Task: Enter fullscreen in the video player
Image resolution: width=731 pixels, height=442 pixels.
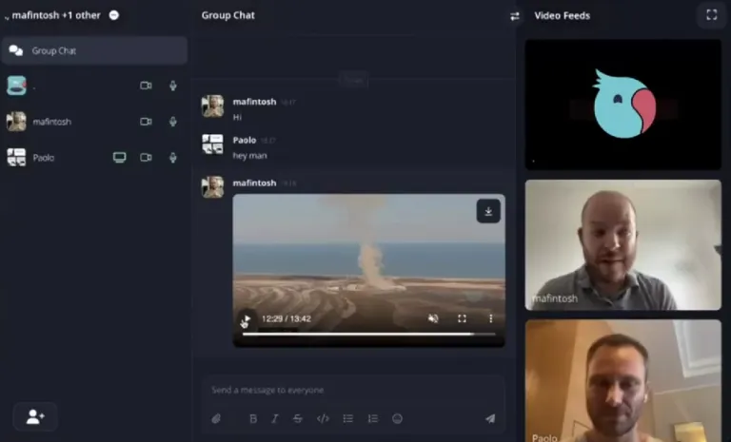Action: click(x=462, y=318)
